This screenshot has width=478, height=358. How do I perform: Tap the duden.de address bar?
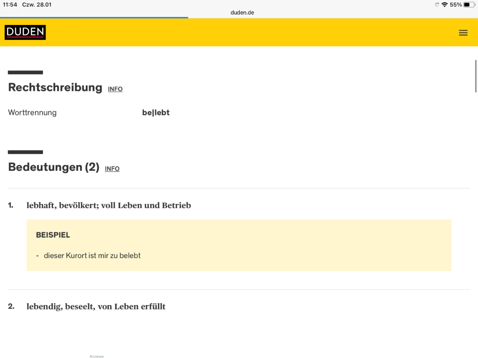point(242,13)
